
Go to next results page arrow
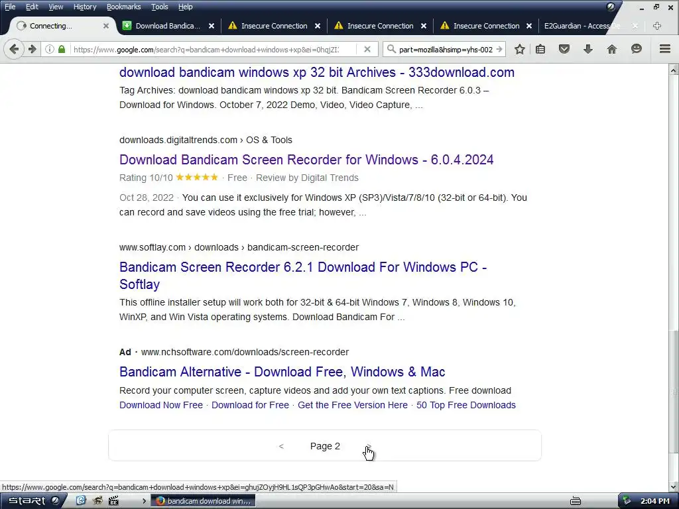coord(369,446)
